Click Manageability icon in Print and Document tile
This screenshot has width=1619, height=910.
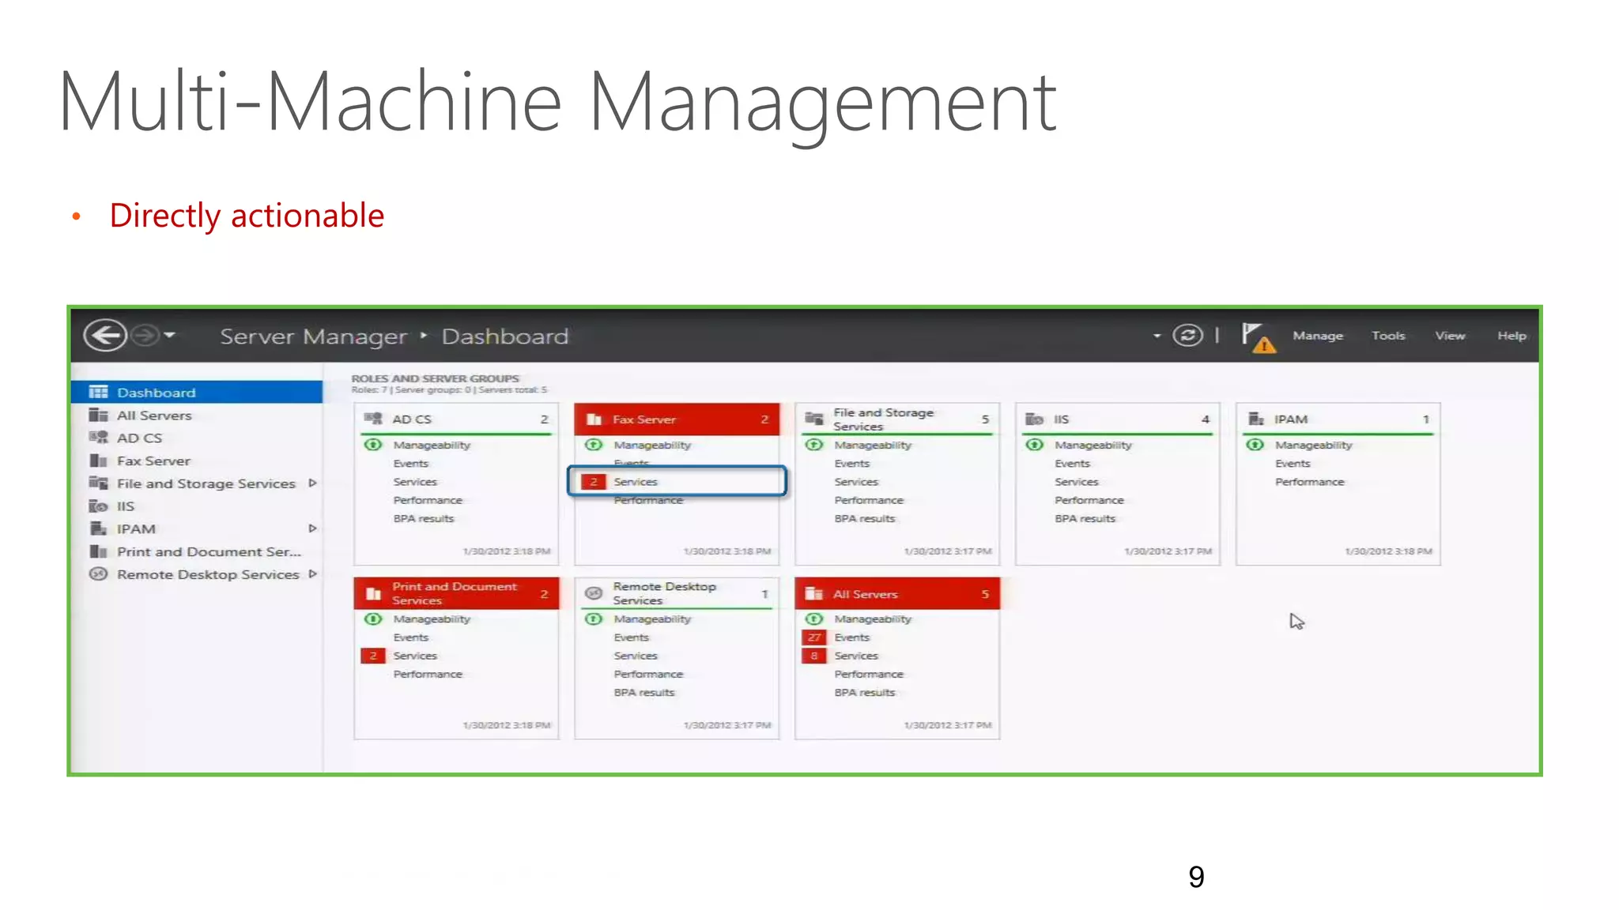point(373,619)
